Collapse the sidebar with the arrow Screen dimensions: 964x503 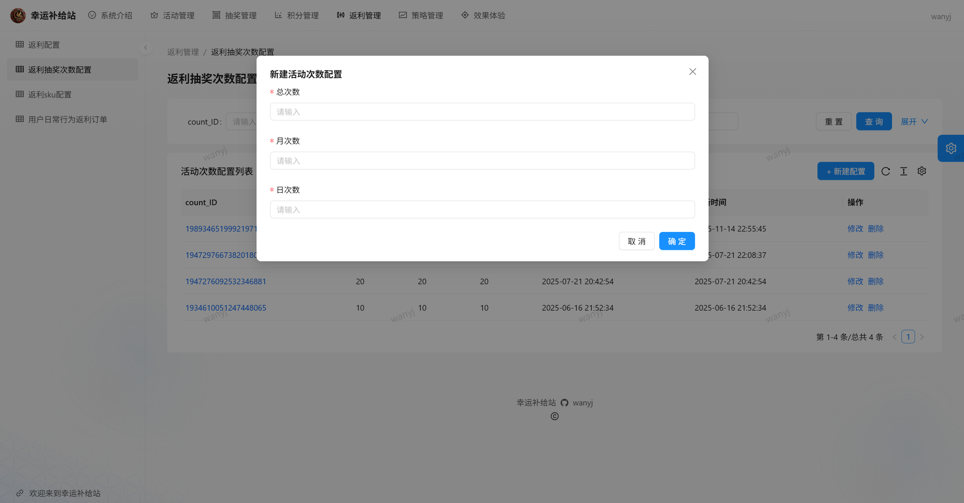145,48
